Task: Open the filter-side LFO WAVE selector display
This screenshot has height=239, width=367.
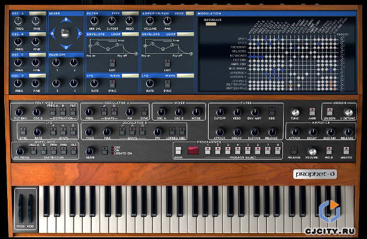Action: 130,75
